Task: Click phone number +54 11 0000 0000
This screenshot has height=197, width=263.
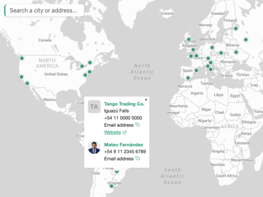Action: click(123, 118)
